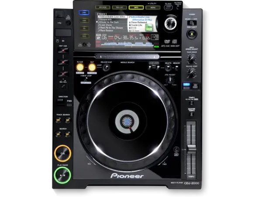Call the next cue/loop point
This screenshot has width=262, height=197.
pos(158,68)
